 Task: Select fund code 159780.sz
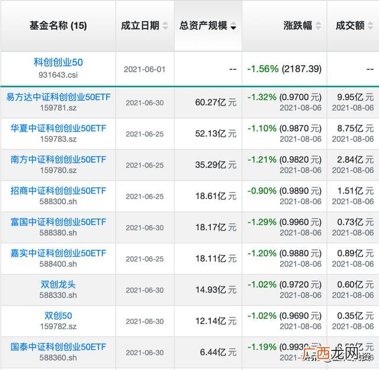pos(58,170)
